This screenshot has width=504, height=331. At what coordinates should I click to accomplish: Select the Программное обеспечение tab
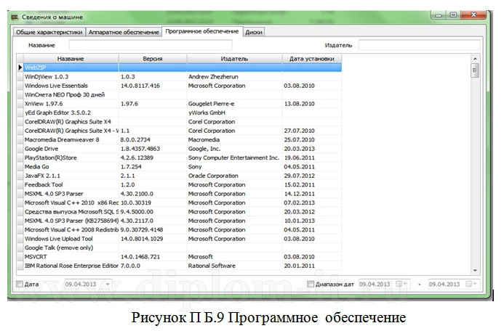202,31
